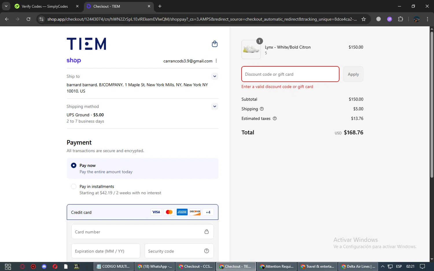
Task: Expand the Shipping method section
Action: click(214, 106)
